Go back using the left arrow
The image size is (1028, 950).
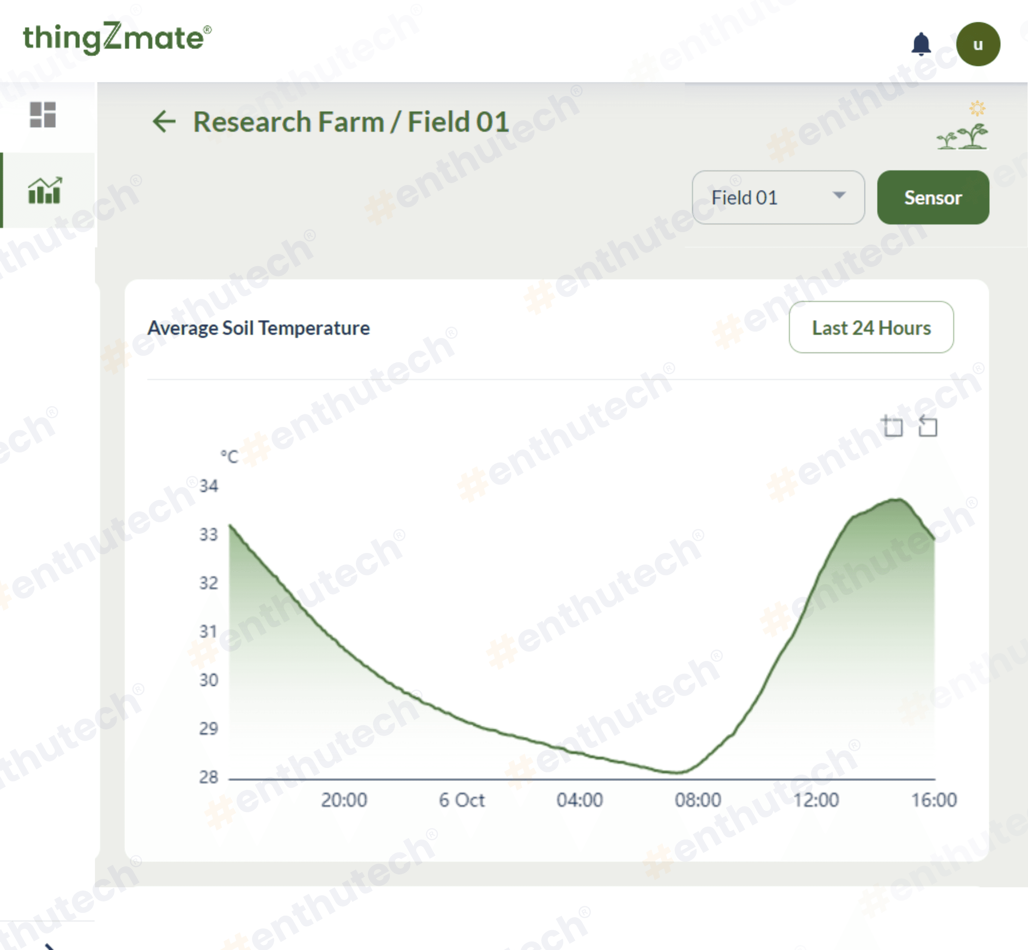[x=164, y=122]
